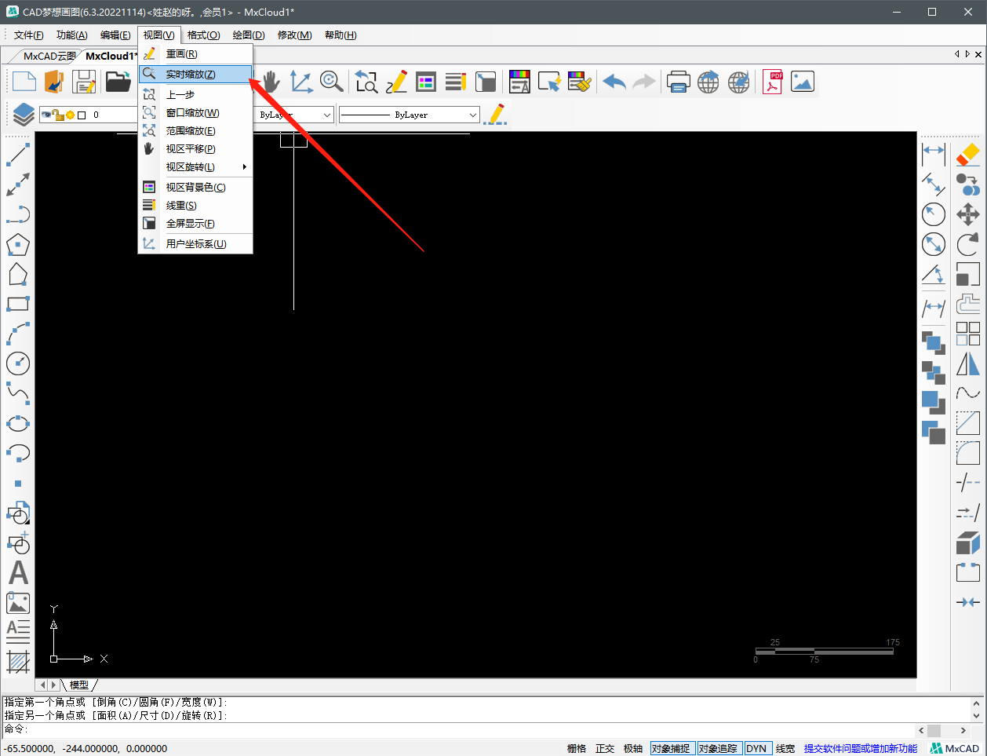Export to PDF icon
The width and height of the screenshot is (987, 756).
[773, 82]
